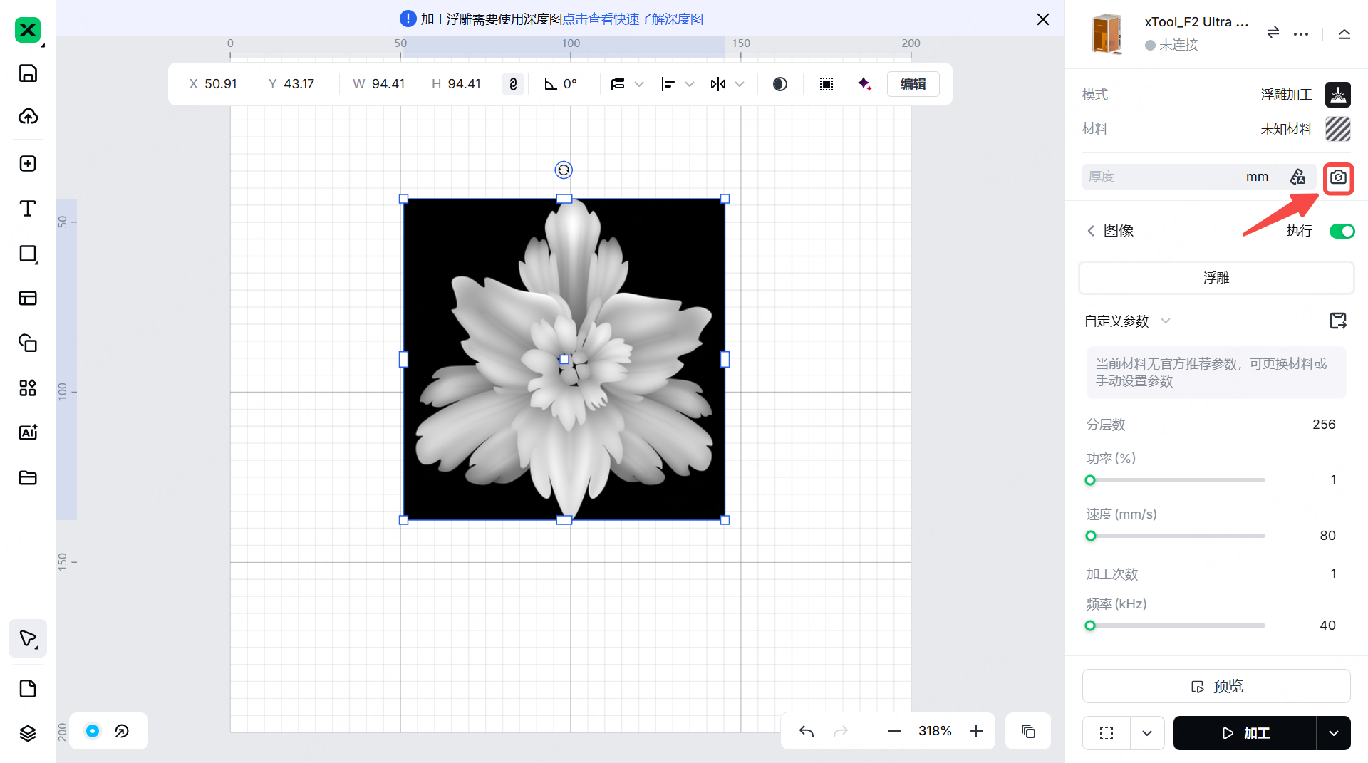Open the cloud upload icon
This screenshot has height=763, width=1368.
pyautogui.click(x=28, y=117)
